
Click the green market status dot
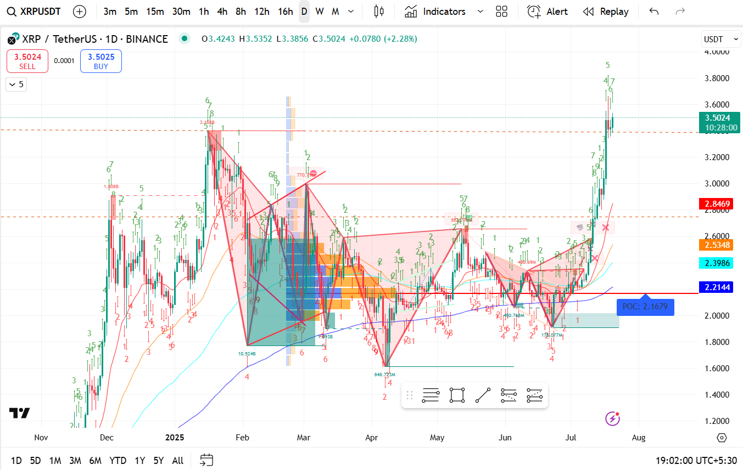[185, 39]
